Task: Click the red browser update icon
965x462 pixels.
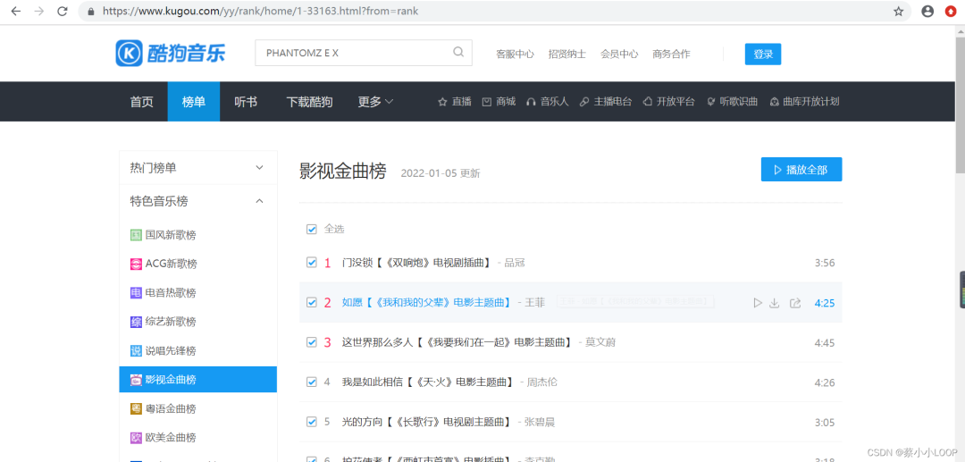Action: [x=951, y=11]
